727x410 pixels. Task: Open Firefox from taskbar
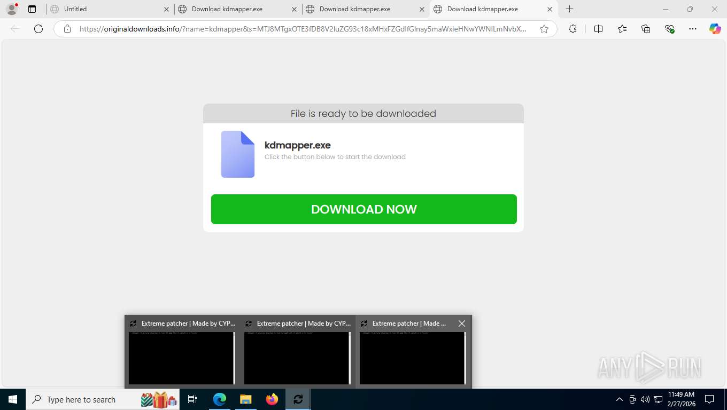click(x=272, y=399)
